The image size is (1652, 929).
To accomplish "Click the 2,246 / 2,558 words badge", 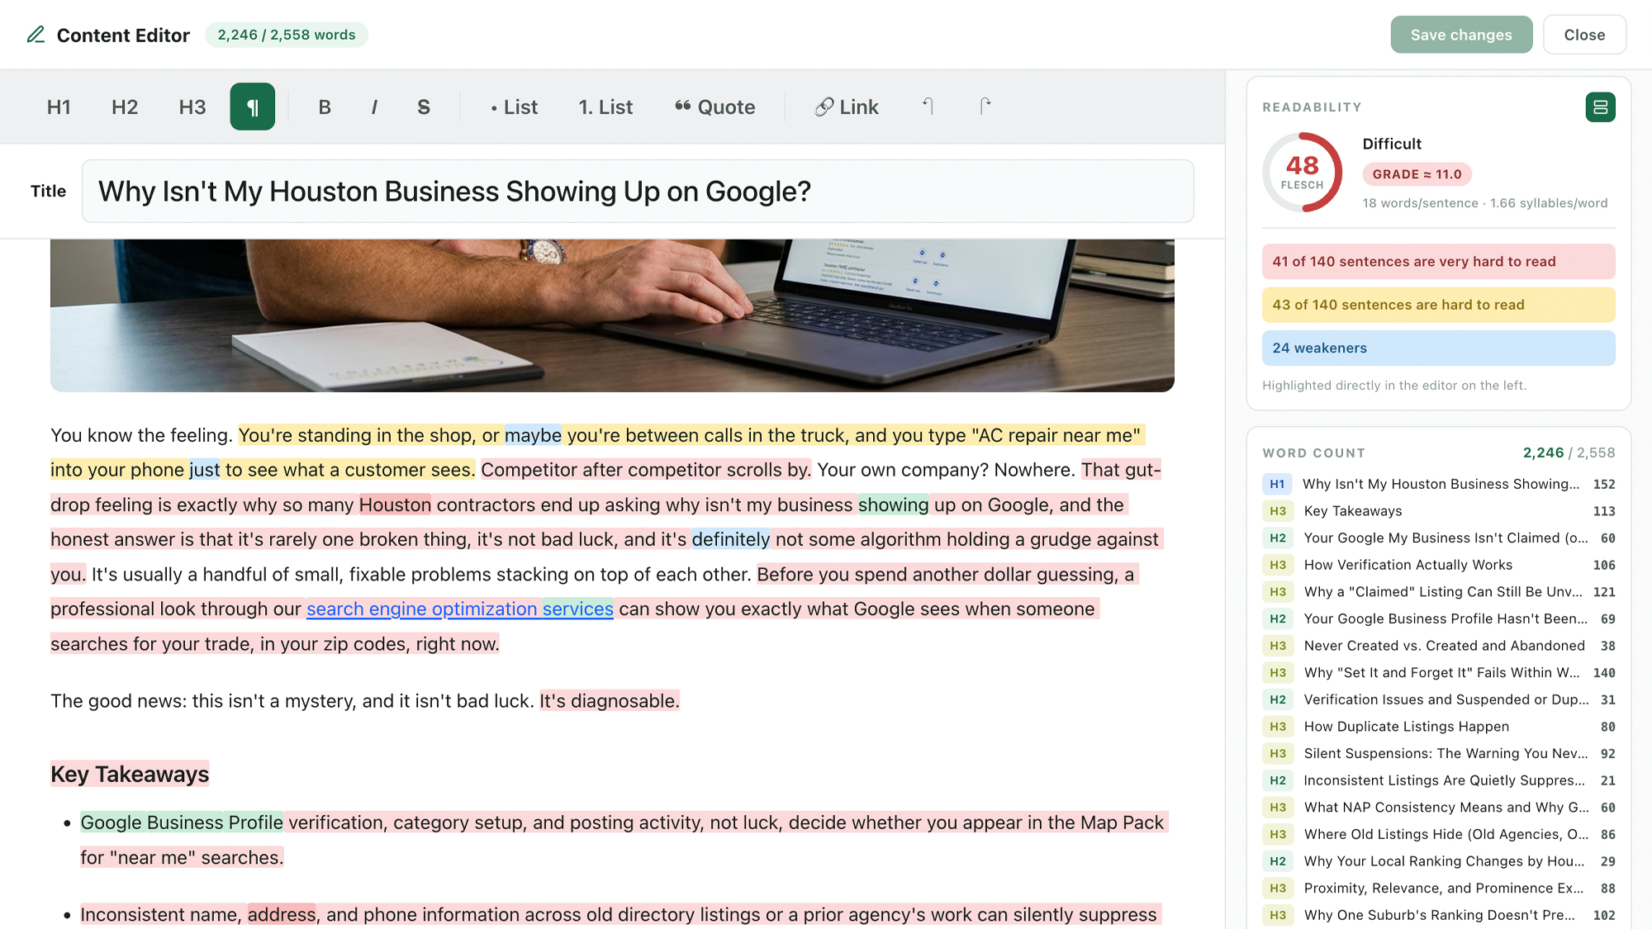I will [x=287, y=35].
